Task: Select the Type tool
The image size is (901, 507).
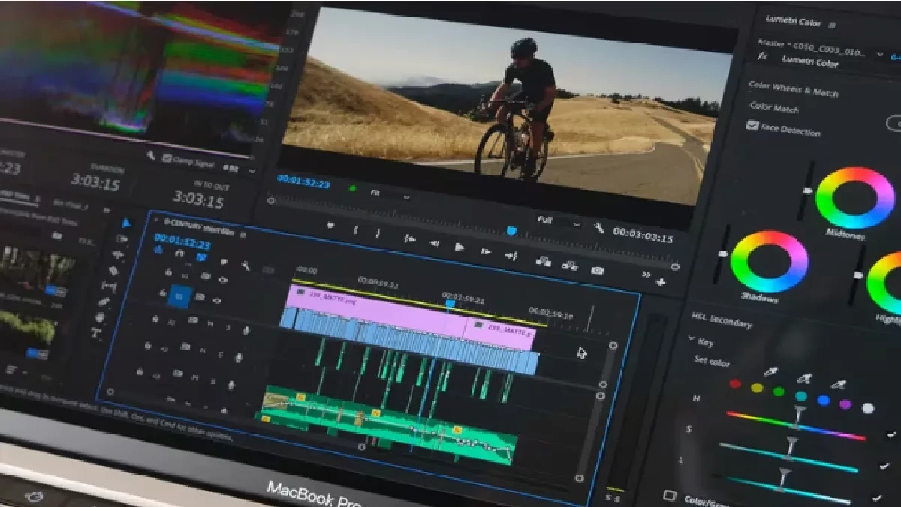Action: 96,333
